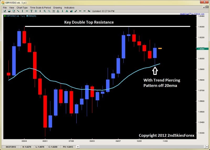The height and width of the screenshot is (150, 210).
Task: Click the right arrow toolbar icon
Action: pyautogui.click(x=85, y=11)
